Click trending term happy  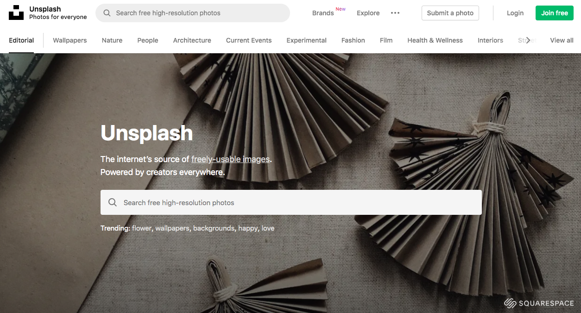[248, 228]
